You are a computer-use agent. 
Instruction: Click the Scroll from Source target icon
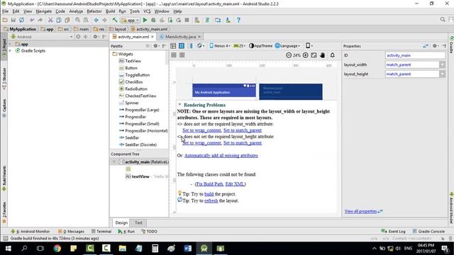(x=78, y=37)
